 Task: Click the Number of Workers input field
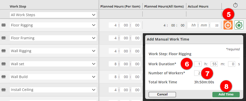coord(198,73)
